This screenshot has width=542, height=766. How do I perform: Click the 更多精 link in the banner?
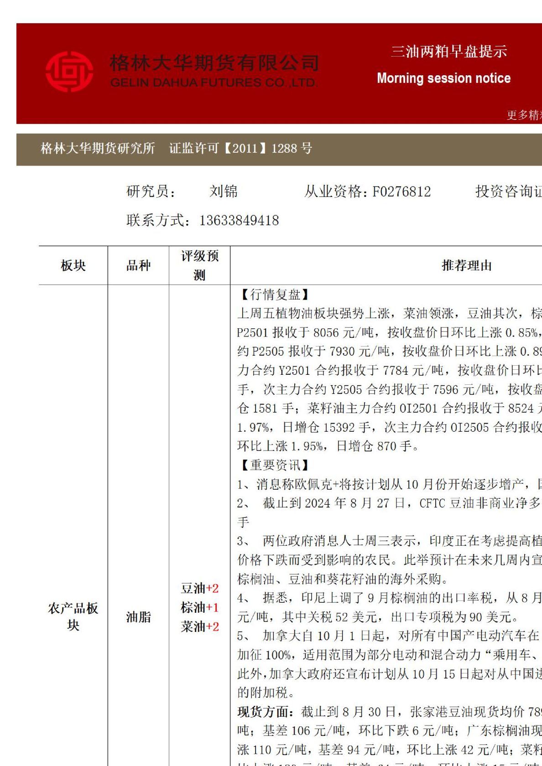524,115
